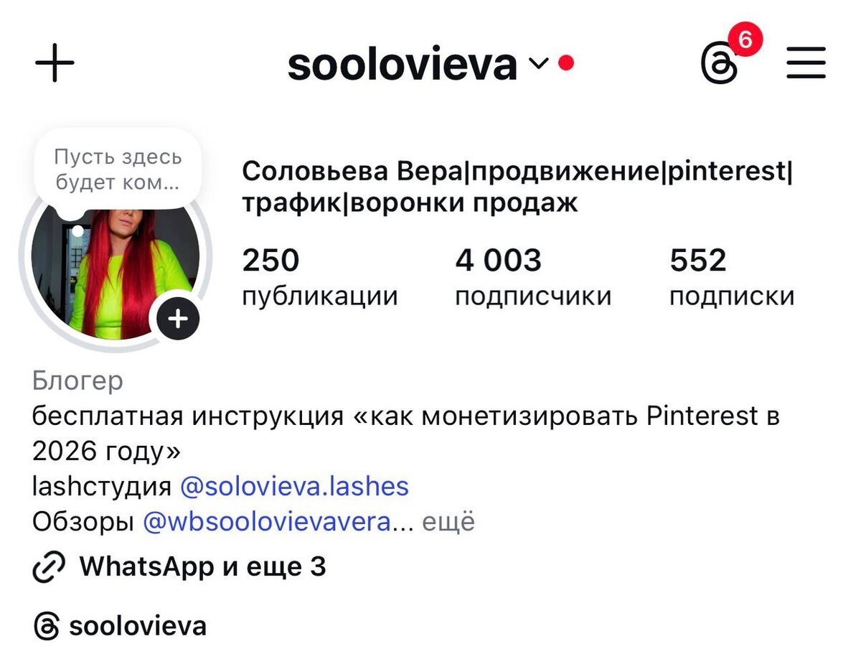This screenshot has height=654, width=861.
Task: Open Threads icon with notification badge
Action: tap(720, 65)
